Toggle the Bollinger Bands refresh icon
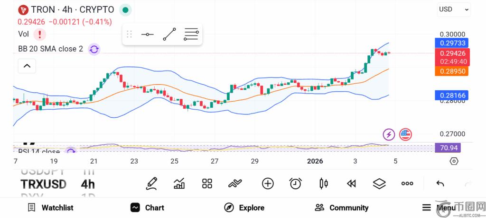 (x=94, y=49)
